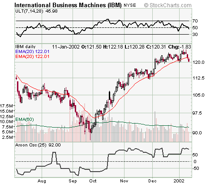Click the 2.5M volume axis label
This screenshot has height=186, width=206.
(x=8, y=137)
